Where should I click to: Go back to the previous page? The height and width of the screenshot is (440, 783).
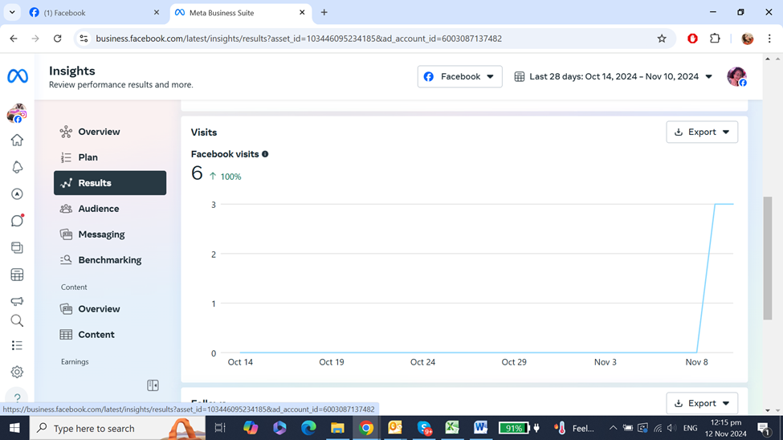point(14,39)
